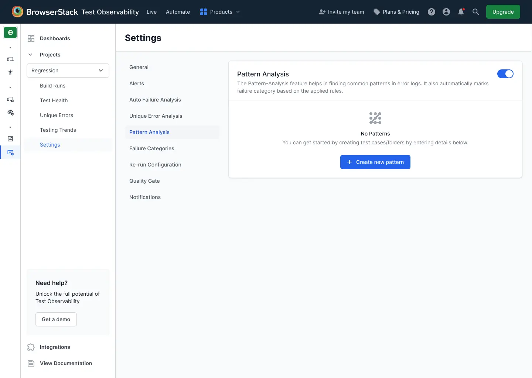The height and width of the screenshot is (378, 532).
Task: Select the Alerts settings tab
Action: pos(172,83)
